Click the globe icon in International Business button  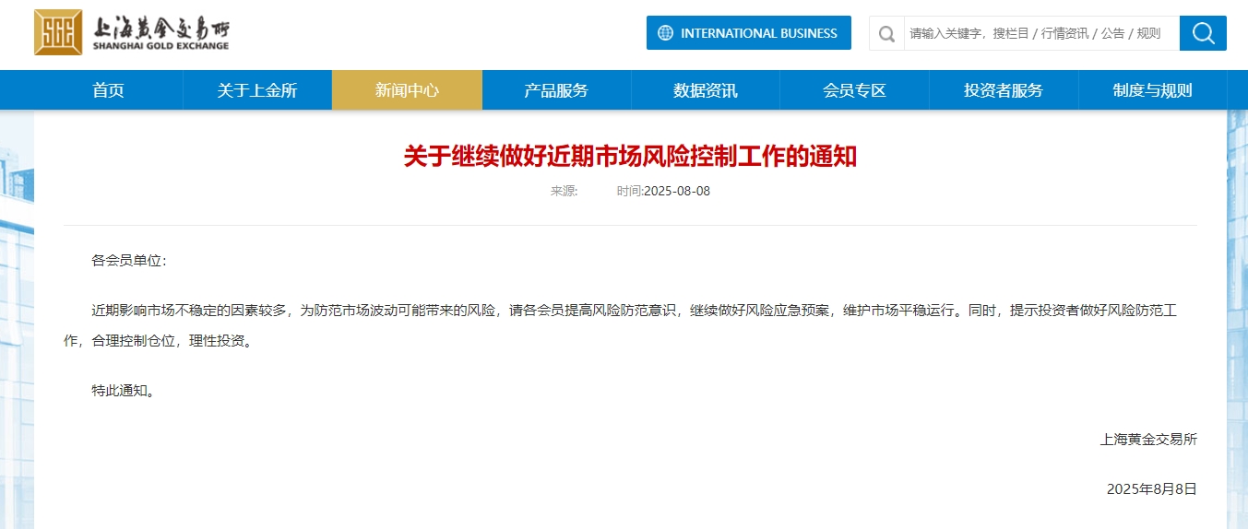(x=665, y=33)
